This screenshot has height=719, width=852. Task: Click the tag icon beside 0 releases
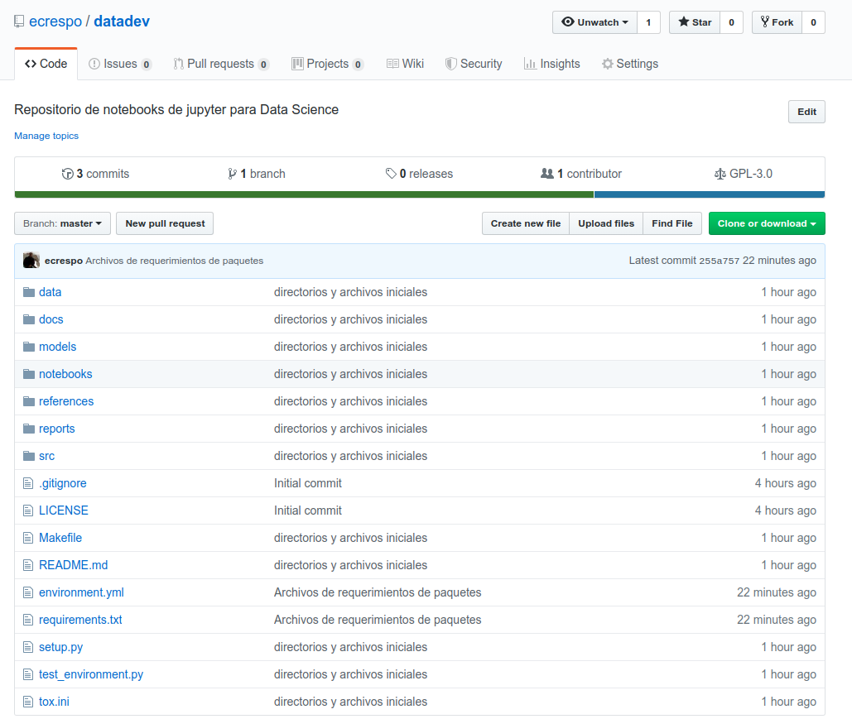point(391,174)
